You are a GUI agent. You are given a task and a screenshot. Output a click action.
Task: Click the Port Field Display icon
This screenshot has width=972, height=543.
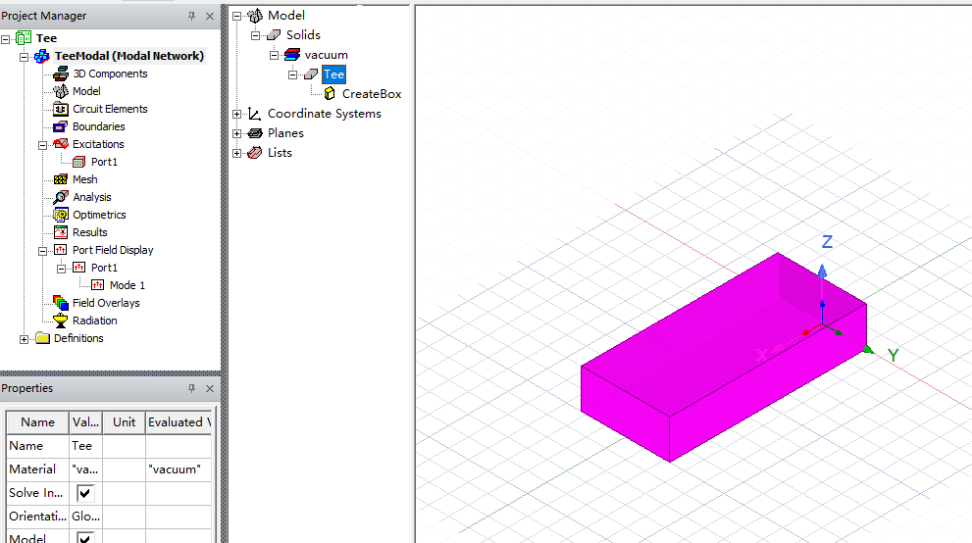point(60,250)
